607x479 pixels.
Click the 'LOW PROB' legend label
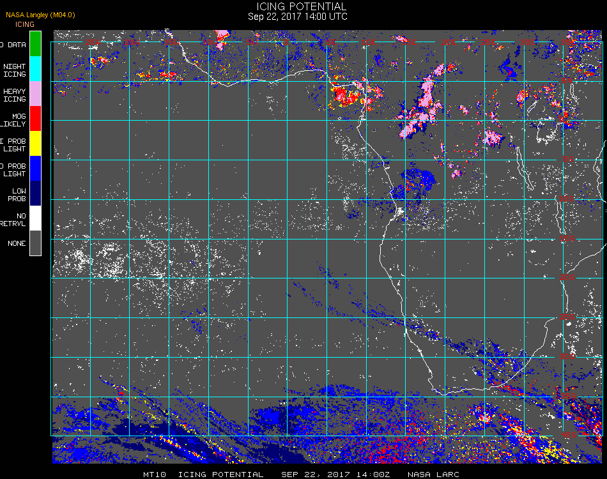tap(17, 195)
